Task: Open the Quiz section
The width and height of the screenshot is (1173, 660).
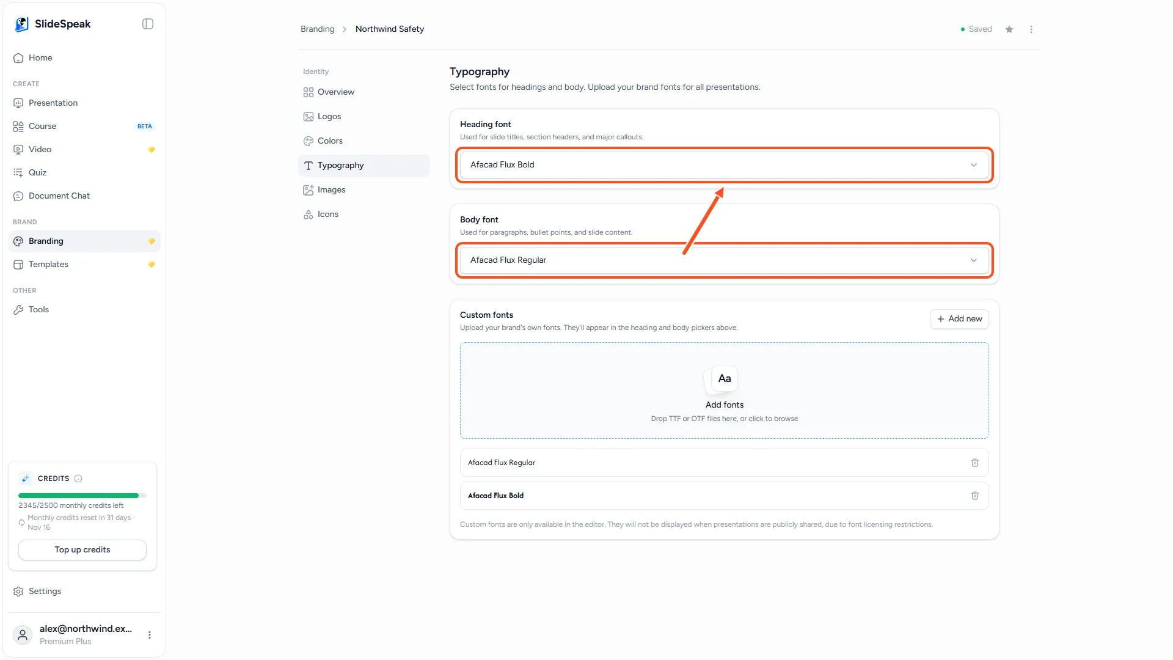Action: (84, 172)
